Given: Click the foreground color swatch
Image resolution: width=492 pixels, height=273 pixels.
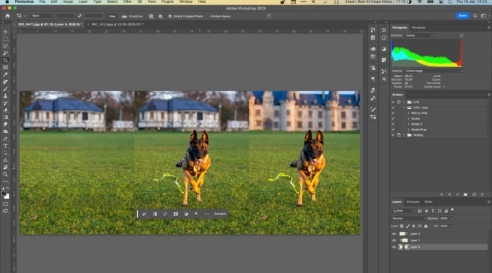Looking at the screenshot, I should [4, 193].
